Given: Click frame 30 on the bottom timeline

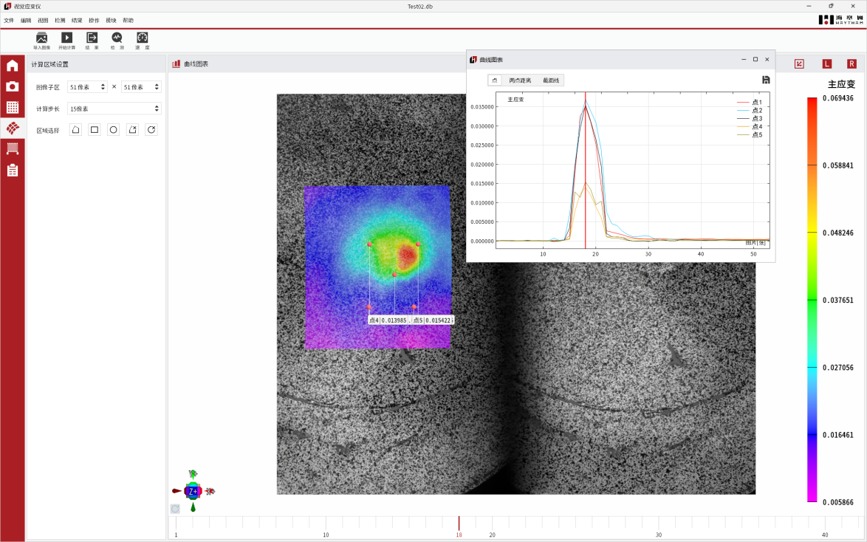Looking at the screenshot, I should [x=659, y=524].
